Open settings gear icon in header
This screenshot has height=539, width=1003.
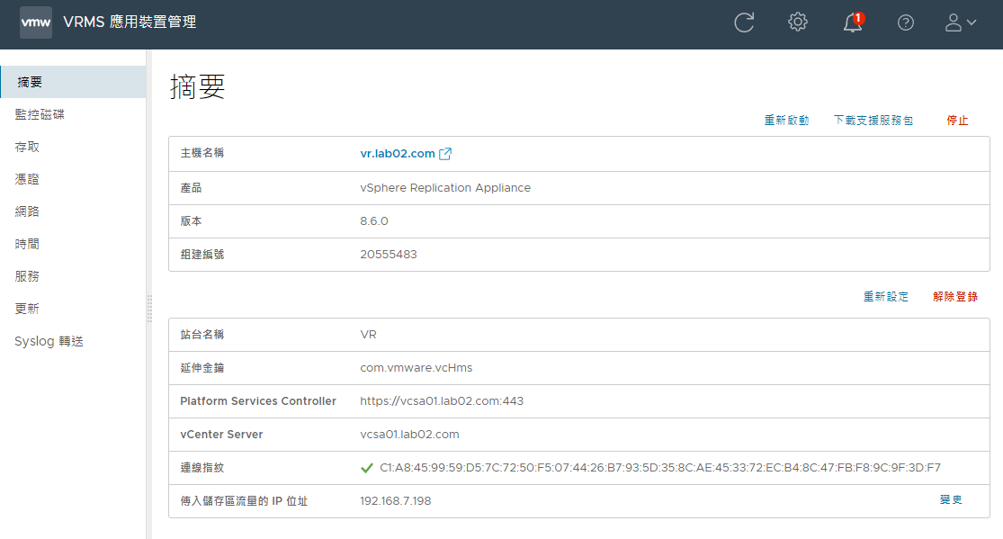(x=798, y=22)
